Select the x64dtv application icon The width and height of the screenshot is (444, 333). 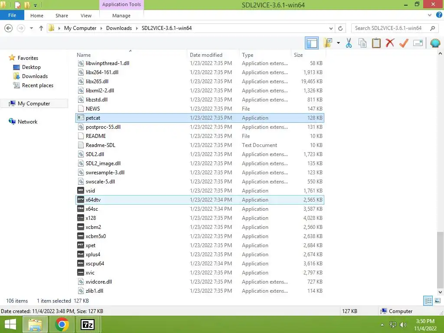point(81,199)
